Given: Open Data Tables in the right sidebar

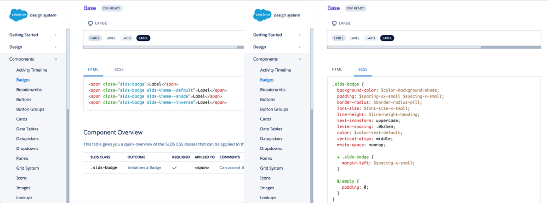Looking at the screenshot, I should pyautogui.click(x=271, y=129).
